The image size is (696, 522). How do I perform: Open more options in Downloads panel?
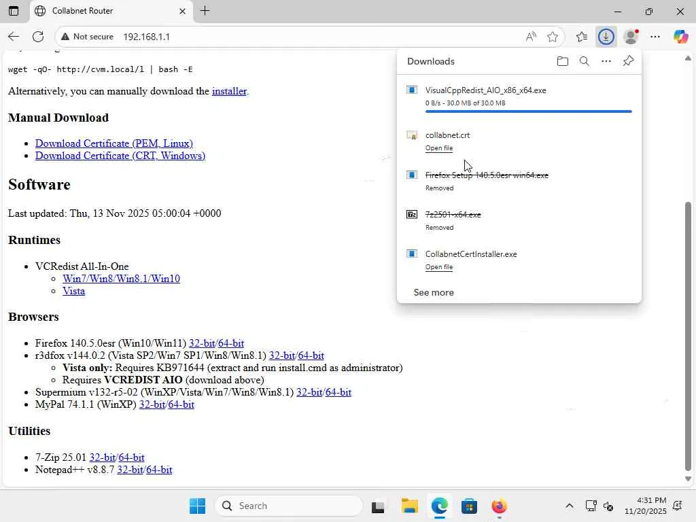pos(606,61)
